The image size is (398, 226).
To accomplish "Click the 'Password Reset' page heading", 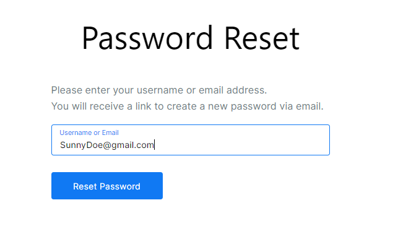I will point(191,38).
